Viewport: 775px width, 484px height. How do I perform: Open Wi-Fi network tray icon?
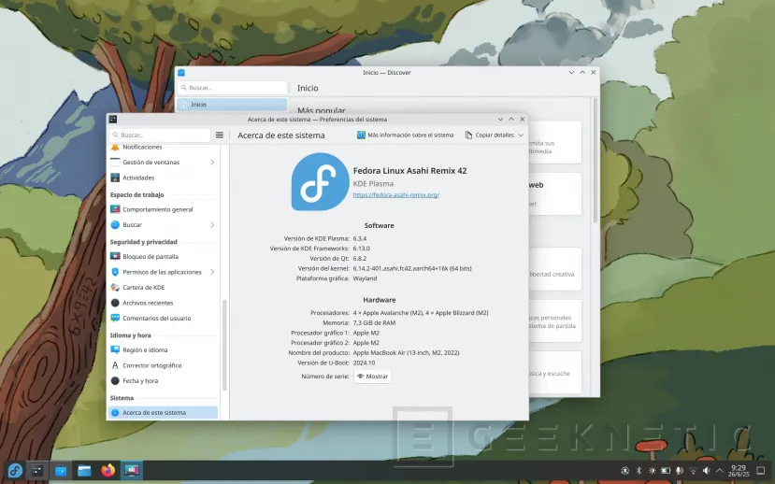pyautogui.click(x=693, y=471)
